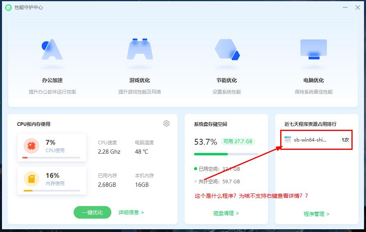Screen dimensions: 366x232
Task: Click the 节能优化 title text
Action: (227, 81)
